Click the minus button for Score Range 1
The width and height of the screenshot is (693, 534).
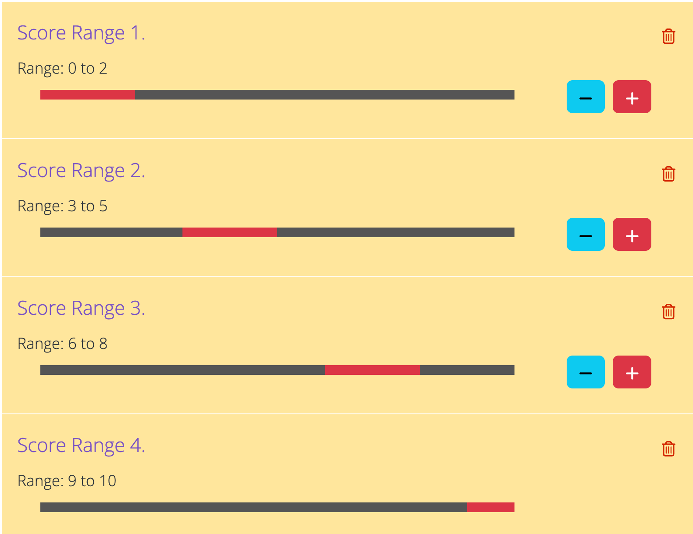coord(586,97)
